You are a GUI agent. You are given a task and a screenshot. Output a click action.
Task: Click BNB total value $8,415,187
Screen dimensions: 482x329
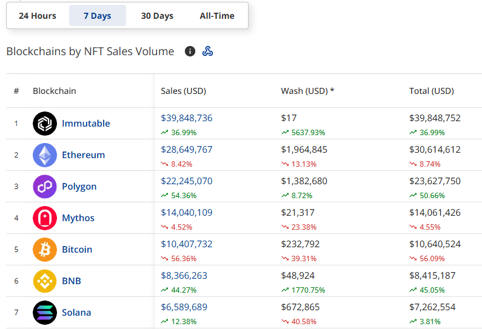coord(432,276)
